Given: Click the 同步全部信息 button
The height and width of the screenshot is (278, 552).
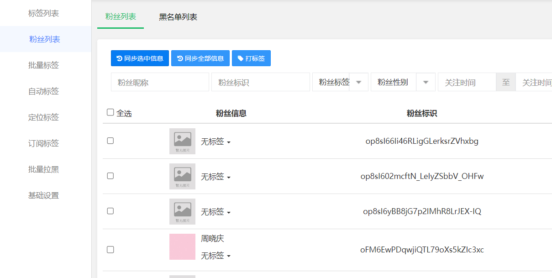Looking at the screenshot, I should [x=200, y=58].
